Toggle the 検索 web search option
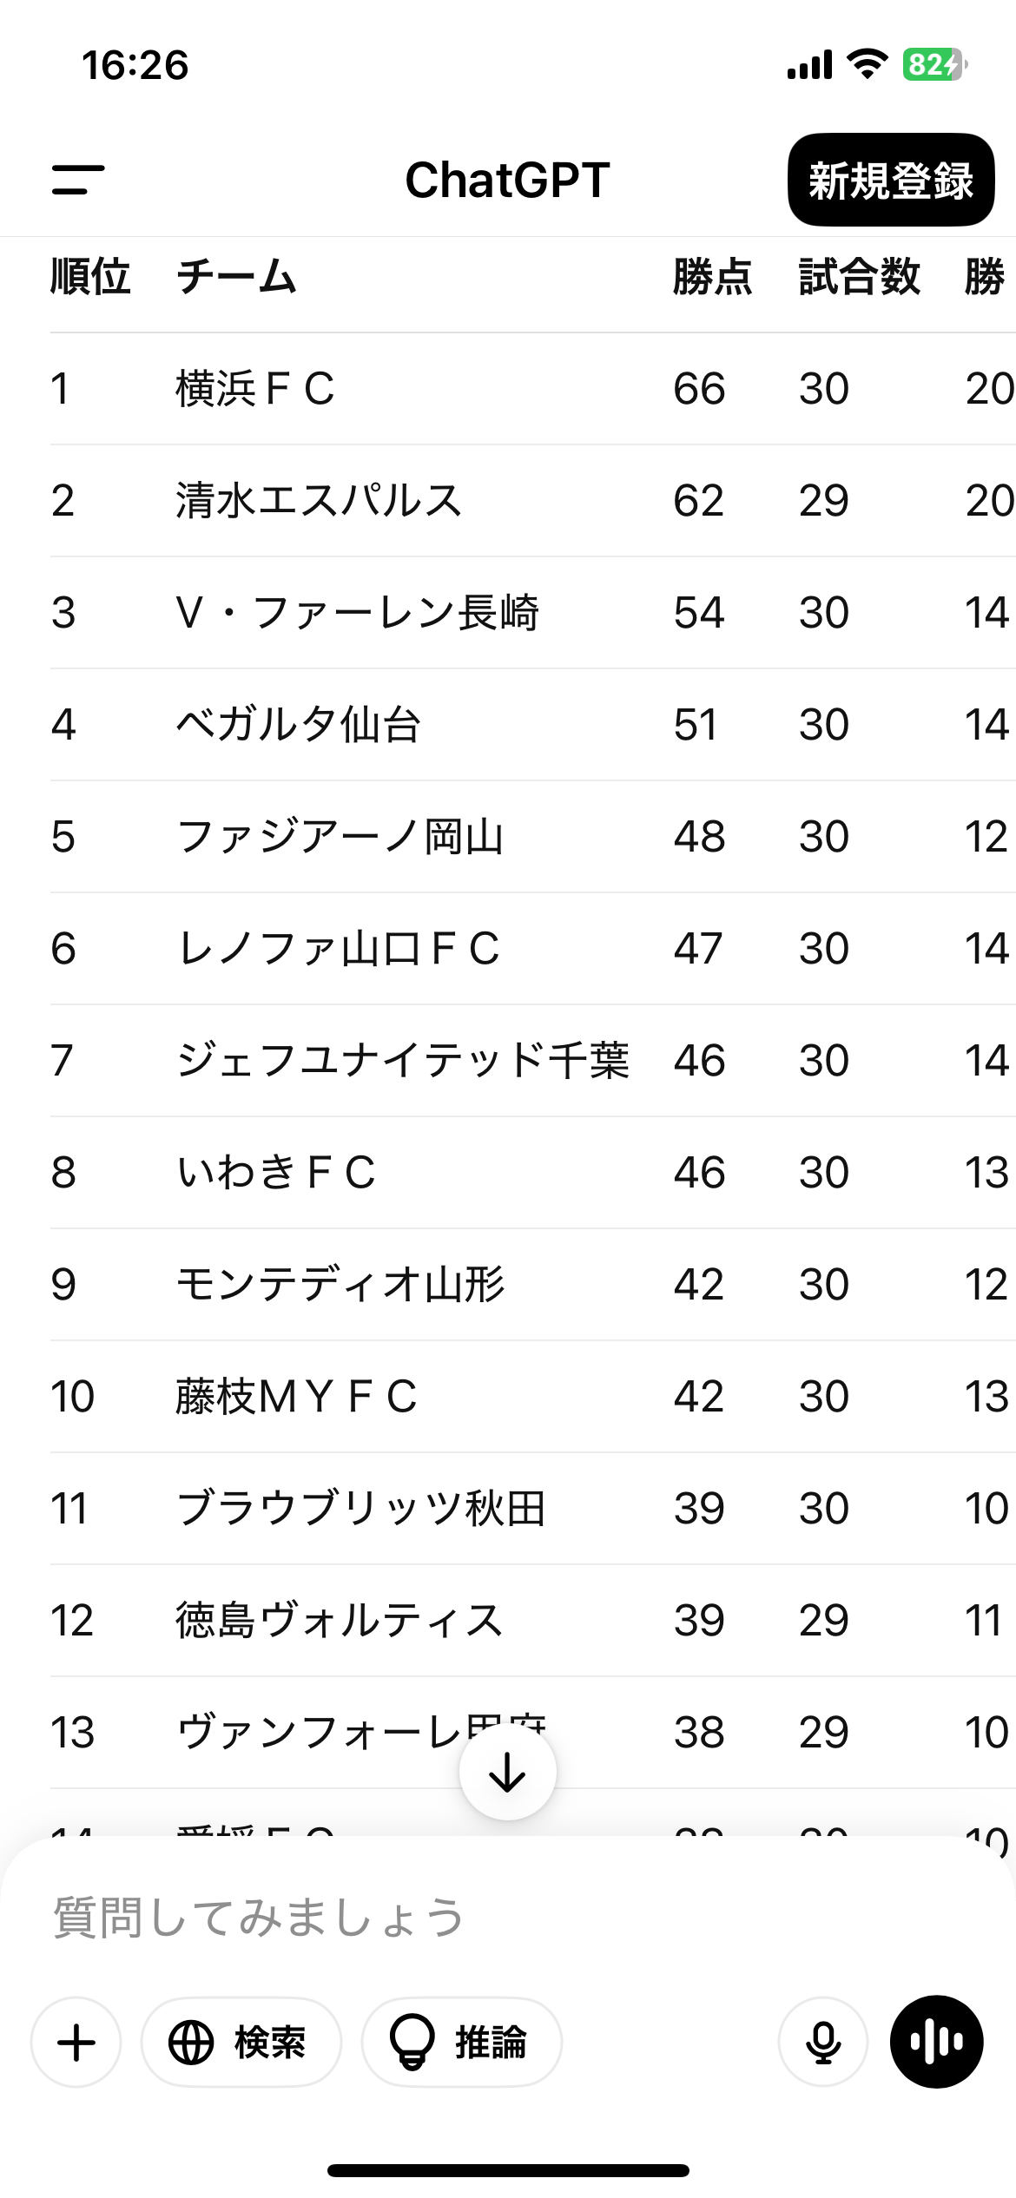Image resolution: width=1016 pixels, height=2198 pixels. pyautogui.click(x=241, y=2042)
